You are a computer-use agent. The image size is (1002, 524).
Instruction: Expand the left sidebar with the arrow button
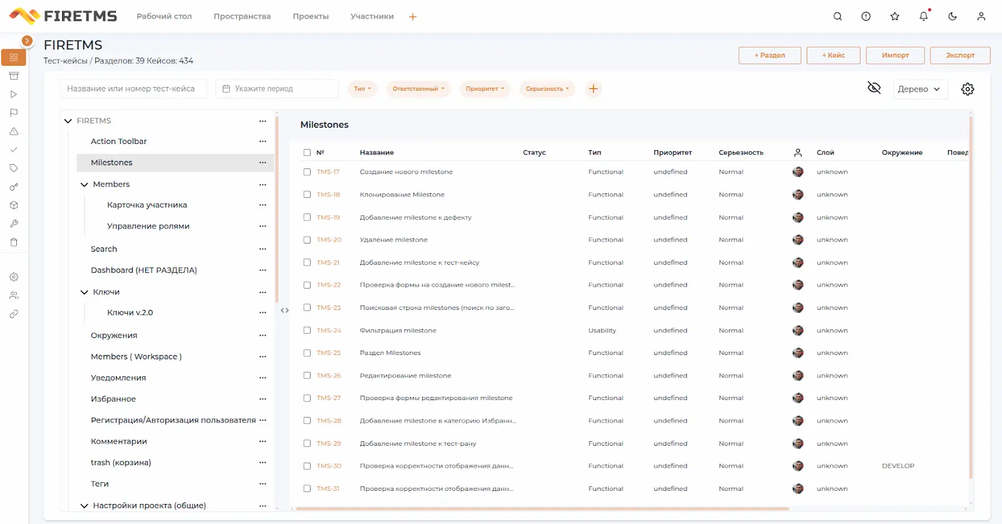pyautogui.click(x=27, y=41)
